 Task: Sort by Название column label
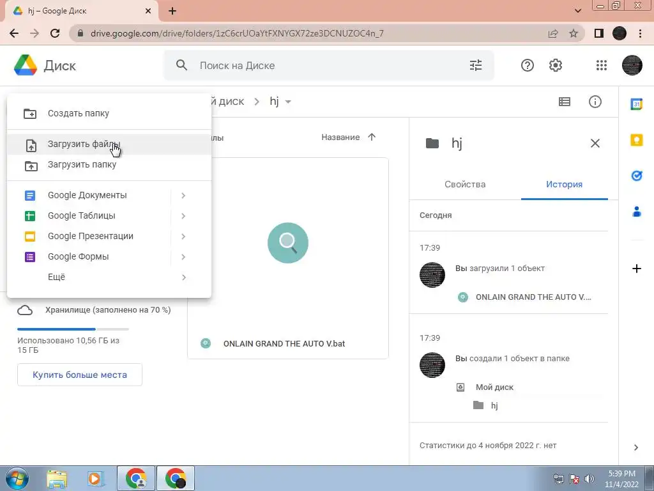[x=340, y=137]
